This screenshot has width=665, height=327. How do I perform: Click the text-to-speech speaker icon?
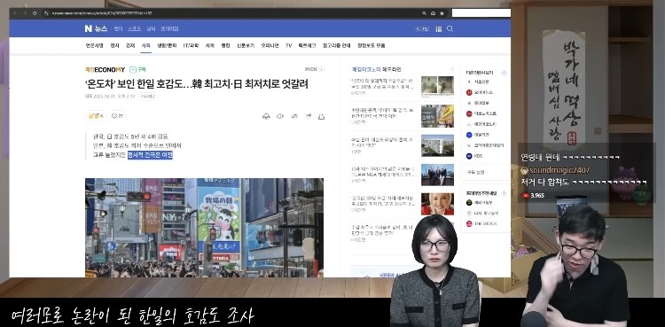[280, 116]
